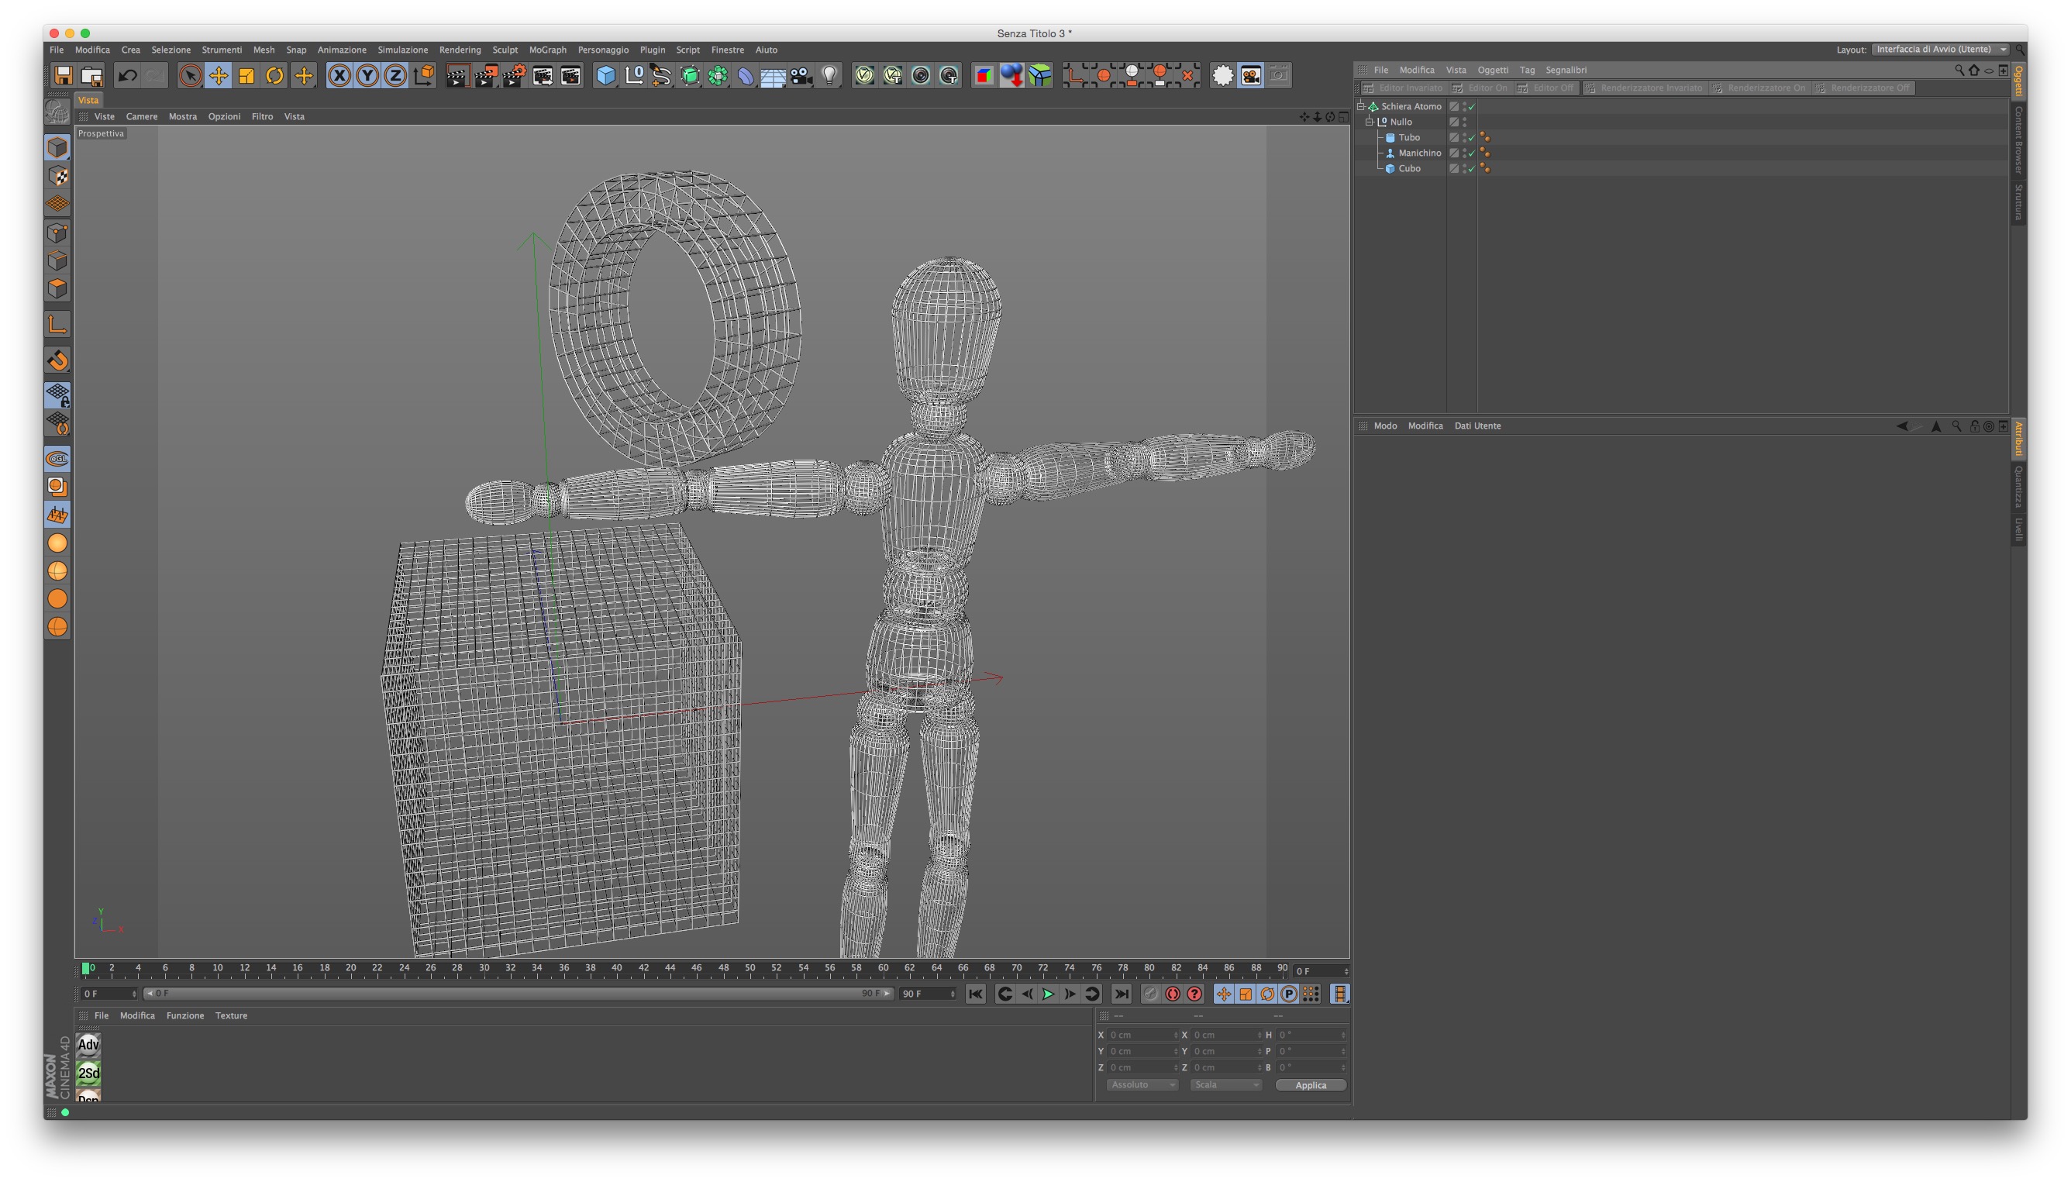The height and width of the screenshot is (1182, 2071).
Task: Open the Layout dropdown menu
Action: (x=1940, y=50)
